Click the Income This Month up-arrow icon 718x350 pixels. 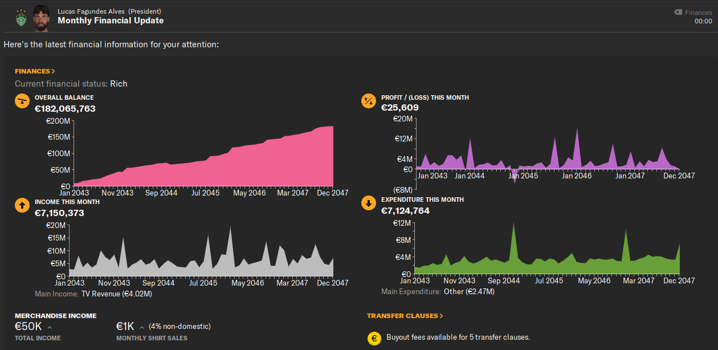coord(22,205)
